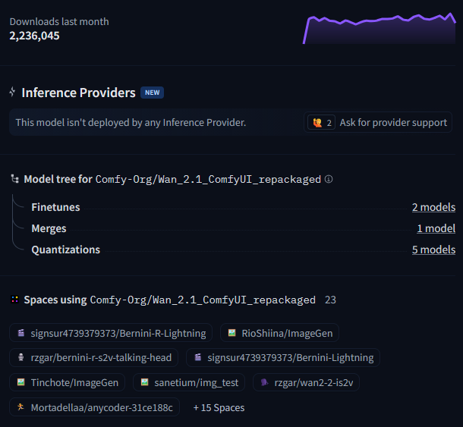Viewport: 463px width, 427px height.
Task: Open Mortadellaa/anycoder-31ce188c space
Action: tap(94, 407)
